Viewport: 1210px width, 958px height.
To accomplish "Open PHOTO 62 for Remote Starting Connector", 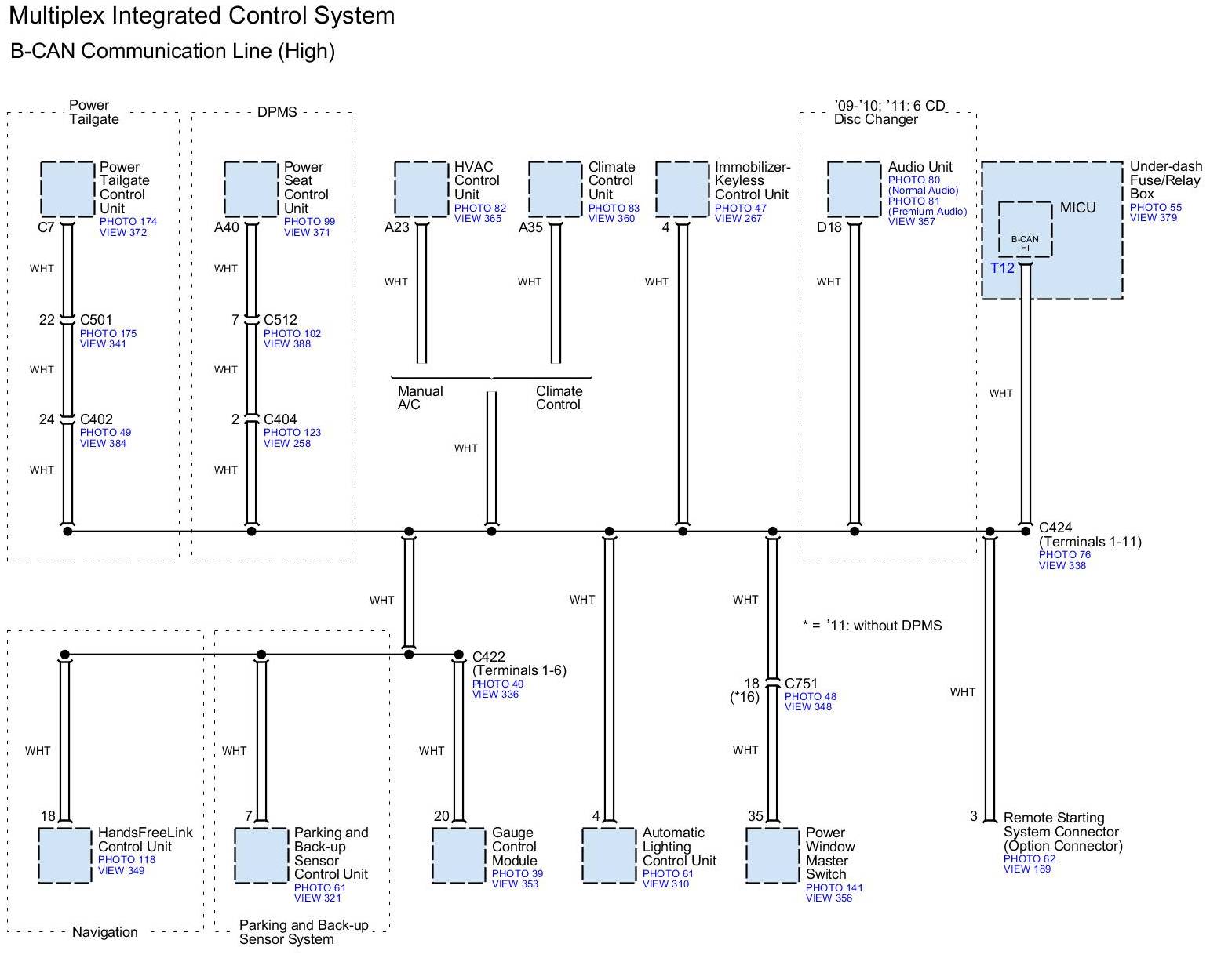I will coord(1029,858).
